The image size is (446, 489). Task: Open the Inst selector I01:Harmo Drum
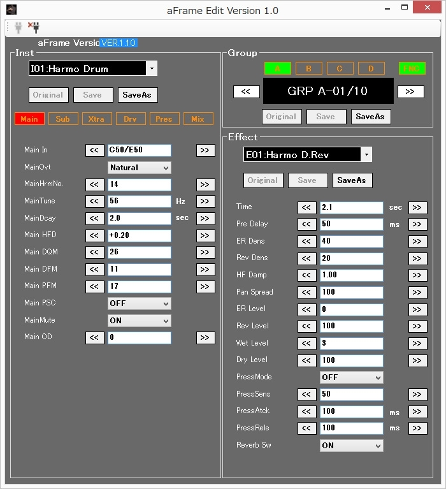click(93, 69)
